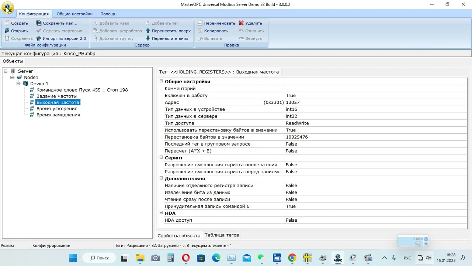Open Общие настройки ribbon tab
Screen dimensions: 472x266
pos(74,14)
